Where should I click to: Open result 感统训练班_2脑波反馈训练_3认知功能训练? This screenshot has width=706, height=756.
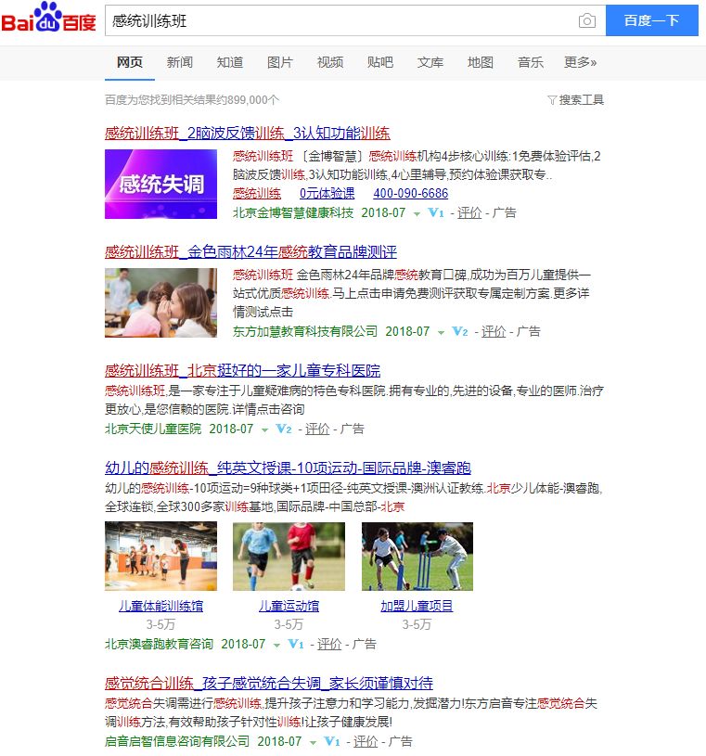[x=248, y=133]
